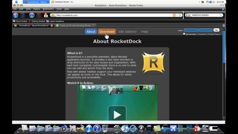Open the Latest Headlines bookmark folder
Viewport: 238px width, 134px height.
point(55,21)
